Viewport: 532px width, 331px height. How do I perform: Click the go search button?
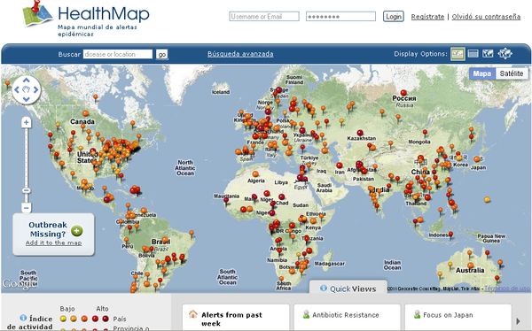click(x=162, y=54)
